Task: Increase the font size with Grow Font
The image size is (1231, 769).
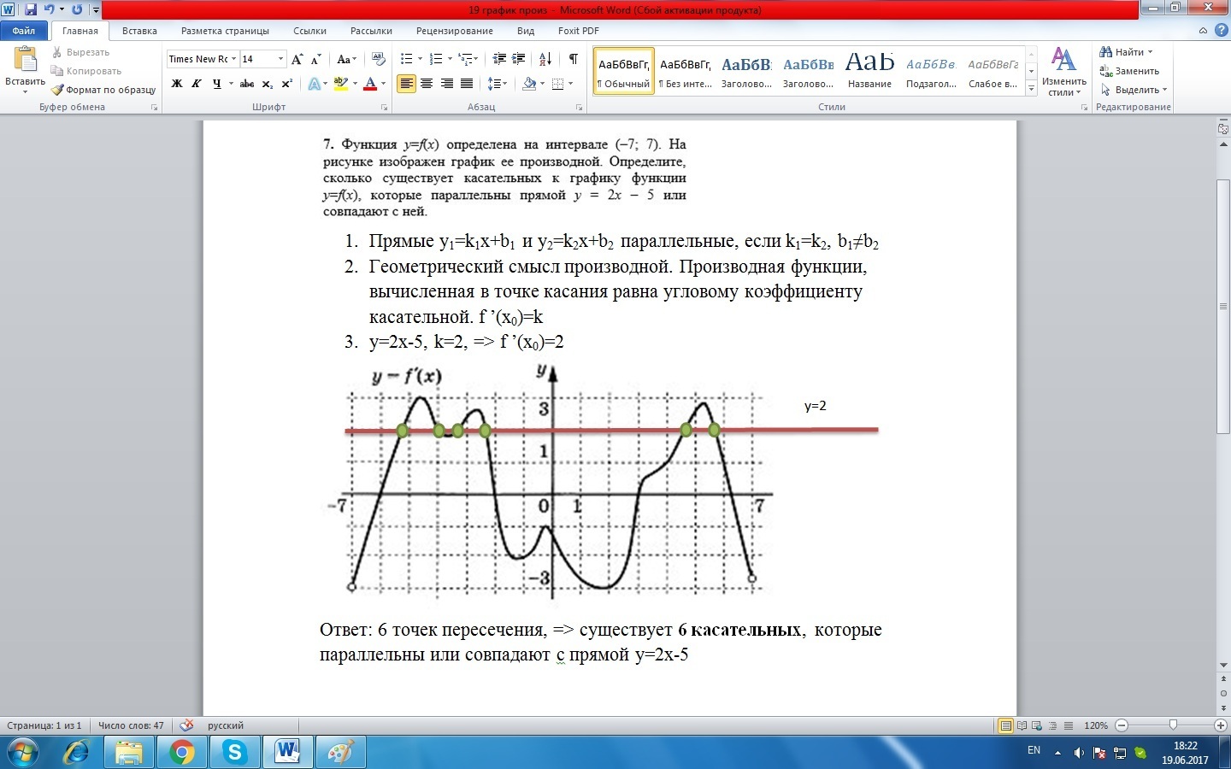Action: pyautogui.click(x=297, y=59)
